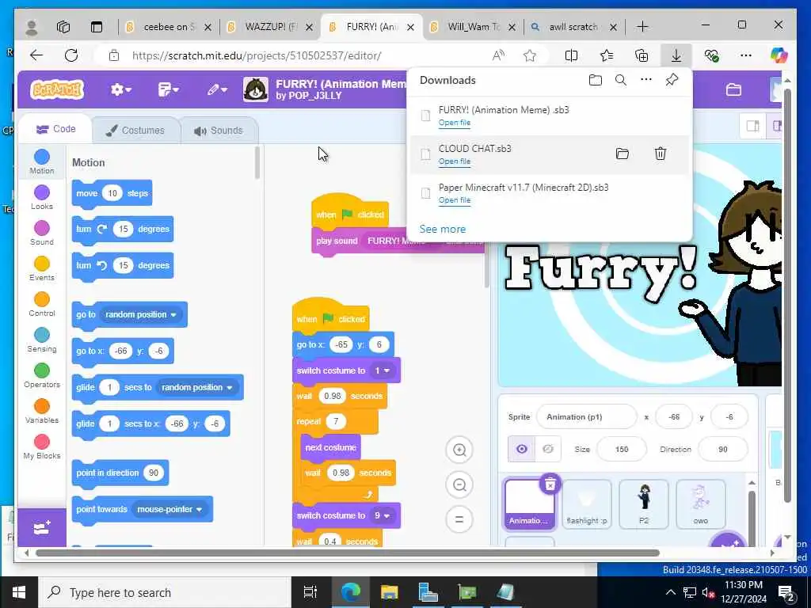
Task: Add page to favorites star
Action: click(529, 55)
